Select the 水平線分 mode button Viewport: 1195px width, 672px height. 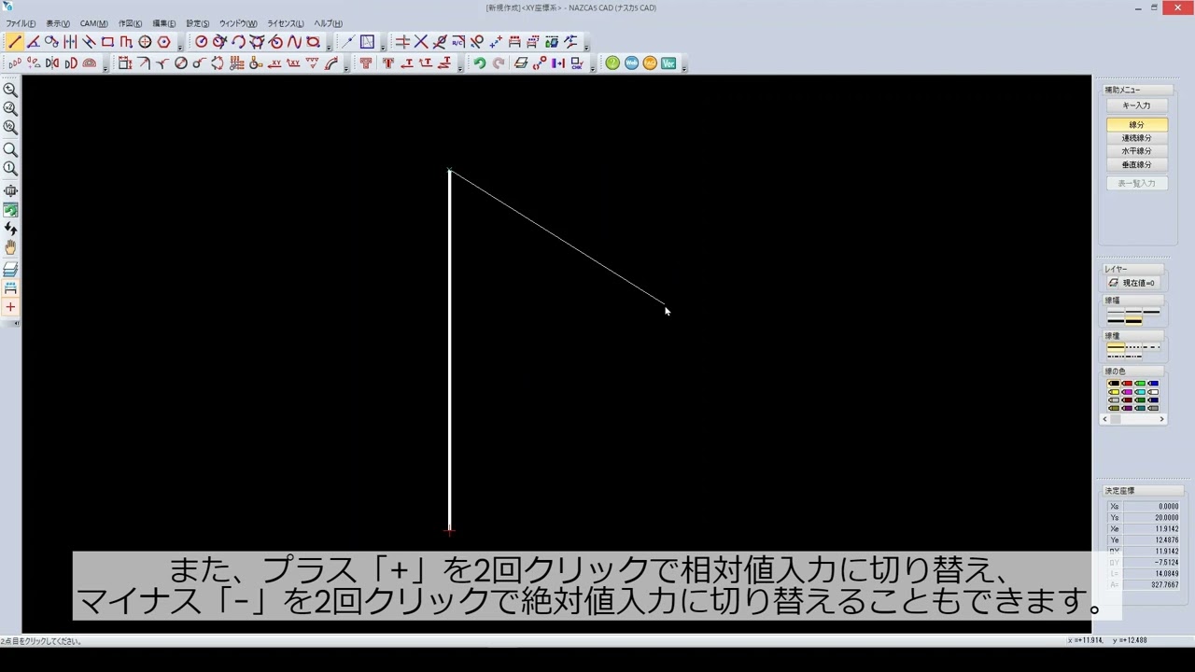[1136, 151]
